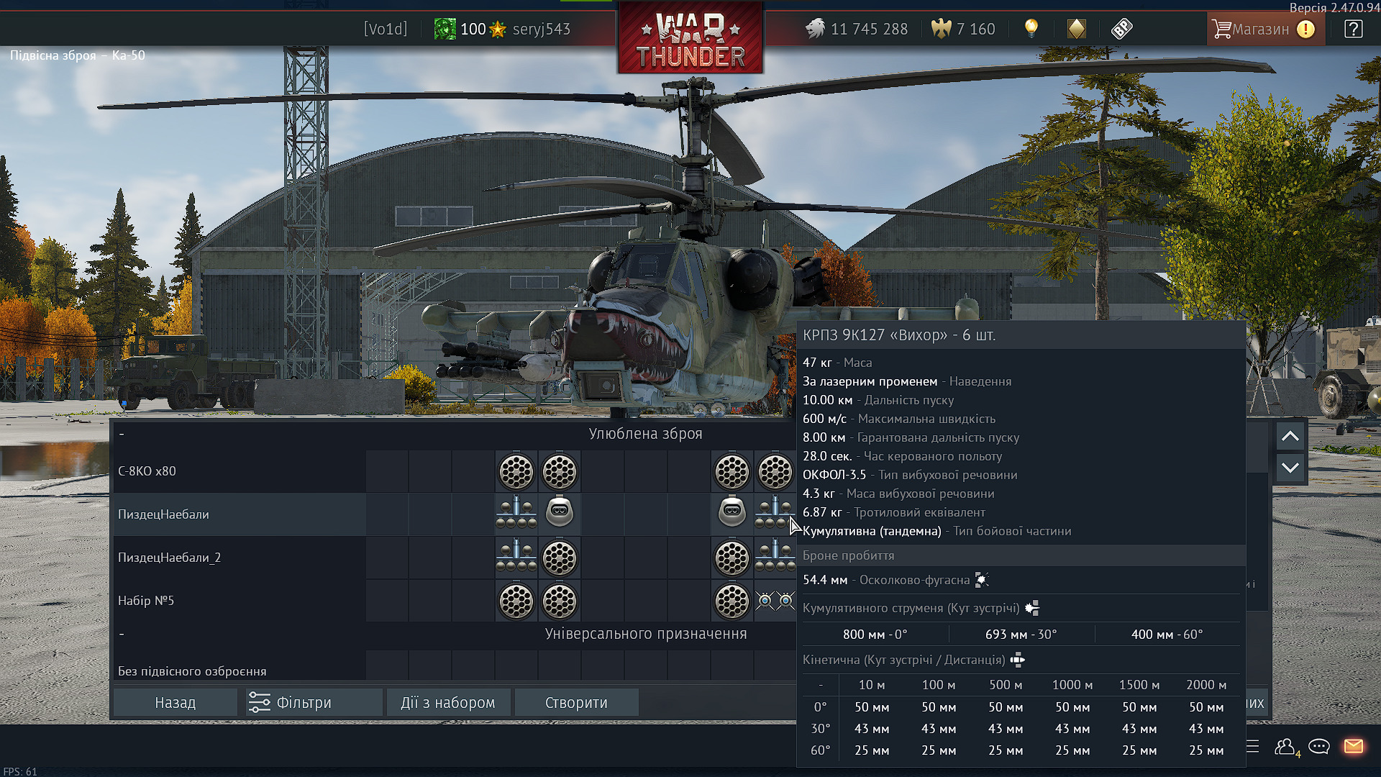Open the Магазин shop button
This screenshot has height=777, width=1381.
coord(1265,29)
